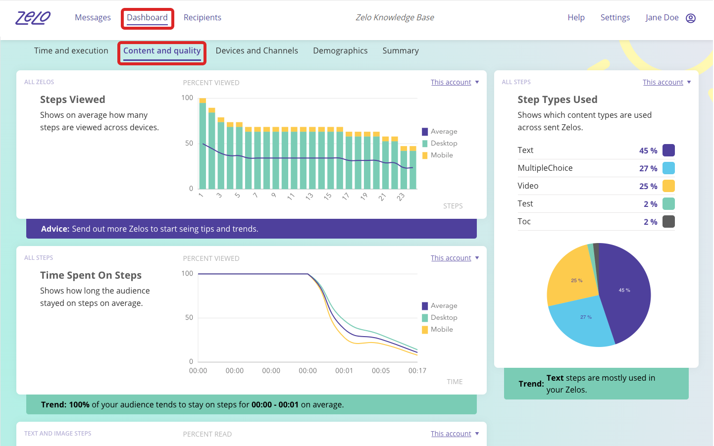This screenshot has width=714, height=446.
Task: Switch to Devices and Channels tab
Action: pos(256,50)
